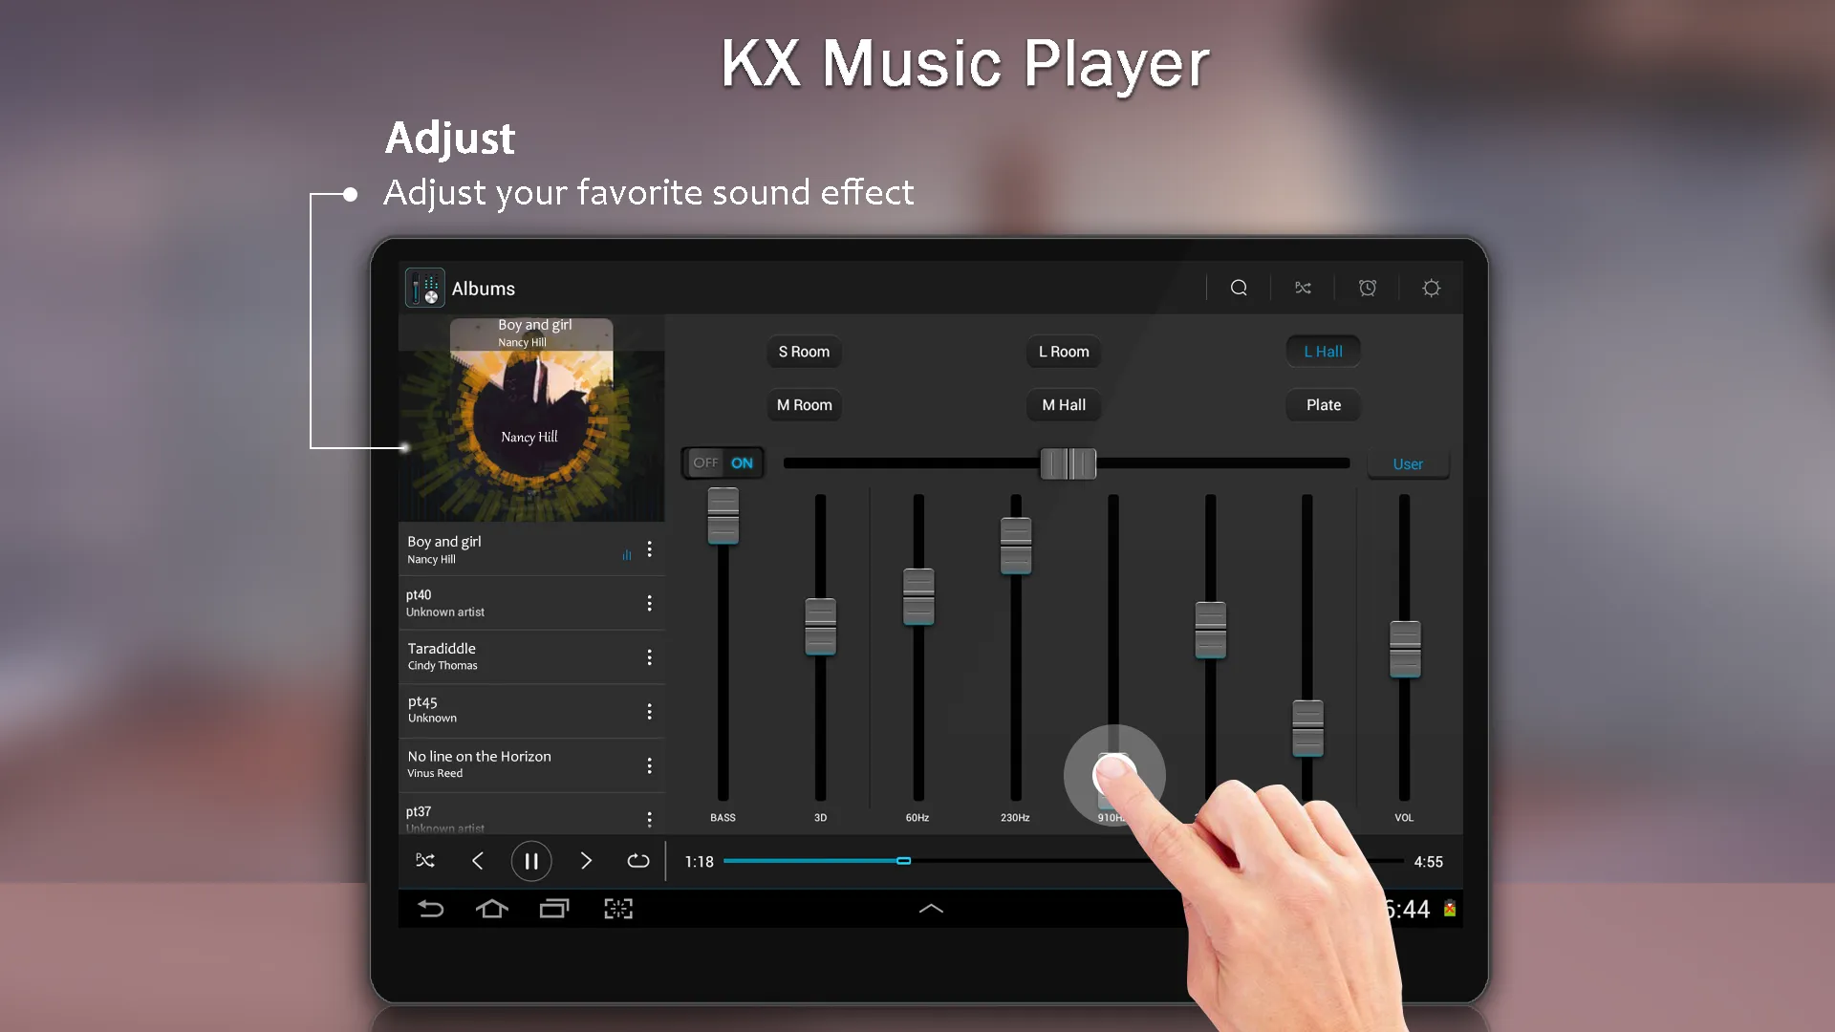Click the shuffle icon in playback bar
The height and width of the screenshot is (1032, 1835).
tap(426, 862)
